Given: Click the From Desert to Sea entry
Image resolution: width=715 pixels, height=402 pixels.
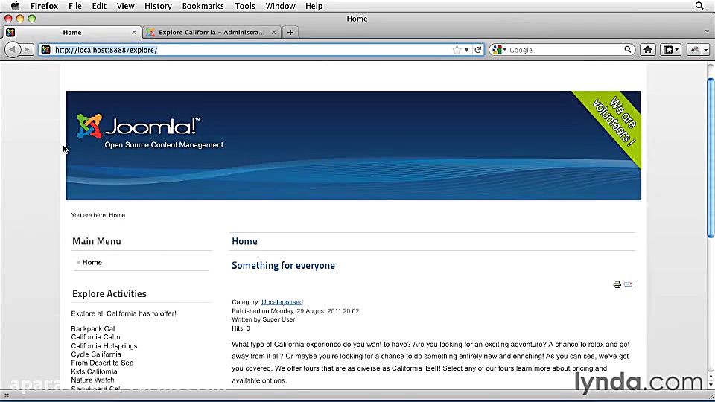Looking at the screenshot, I should click(102, 363).
